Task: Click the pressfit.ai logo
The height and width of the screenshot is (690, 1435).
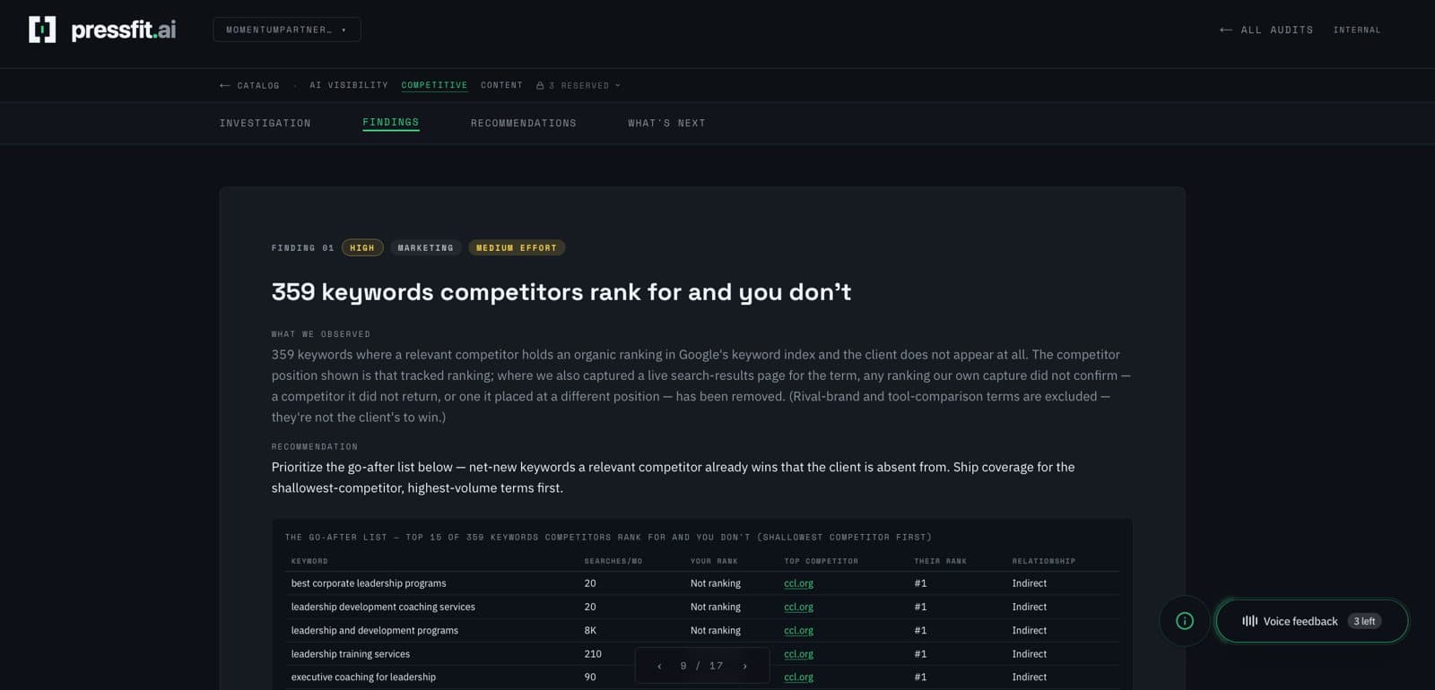Action: click(x=102, y=30)
